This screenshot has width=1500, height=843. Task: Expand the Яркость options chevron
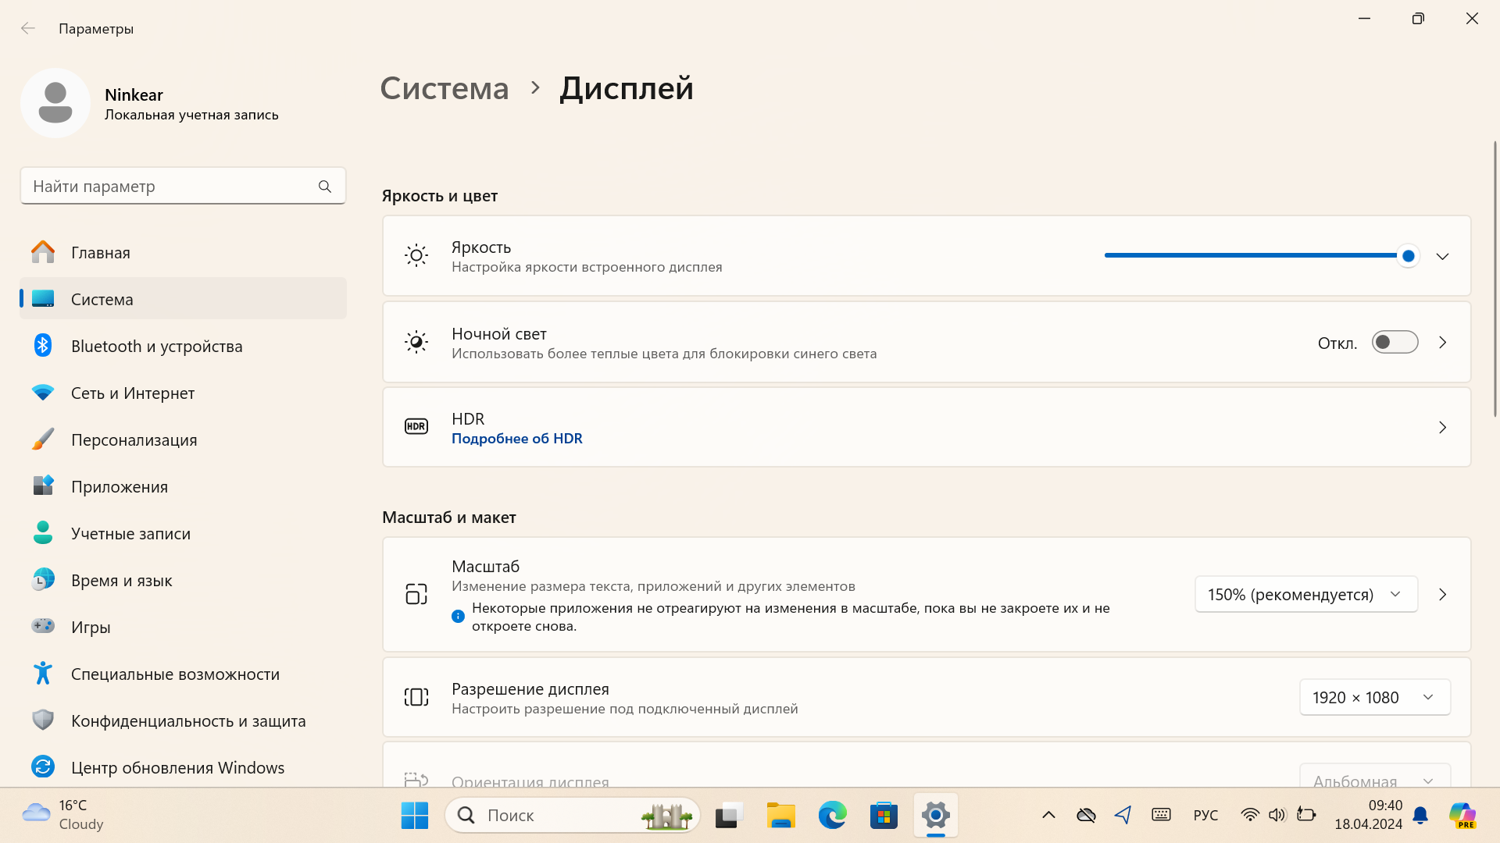[x=1442, y=257]
